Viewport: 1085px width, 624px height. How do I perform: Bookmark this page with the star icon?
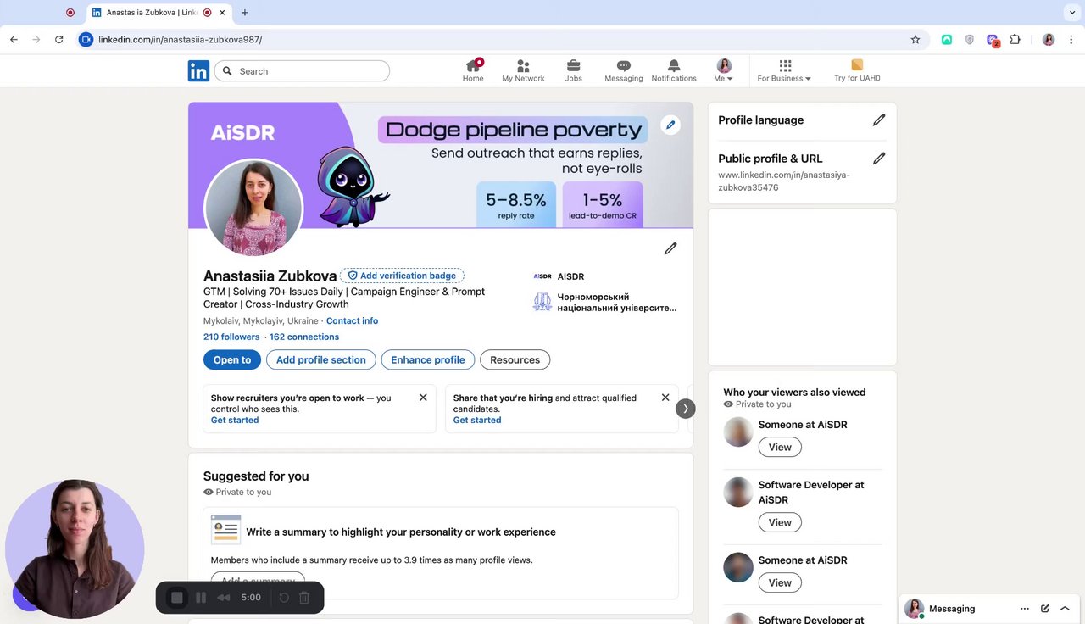(915, 39)
